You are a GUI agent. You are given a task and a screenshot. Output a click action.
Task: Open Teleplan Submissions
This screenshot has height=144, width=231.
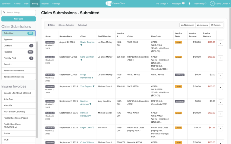18,71
